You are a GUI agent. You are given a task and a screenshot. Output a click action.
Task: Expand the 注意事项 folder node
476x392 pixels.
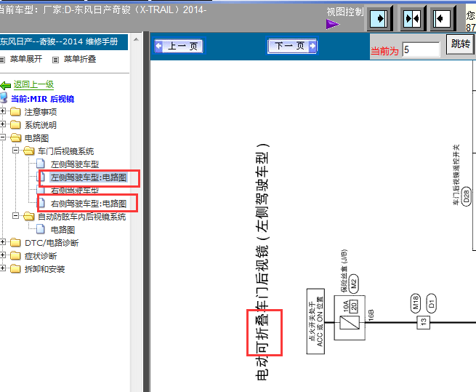[2, 111]
